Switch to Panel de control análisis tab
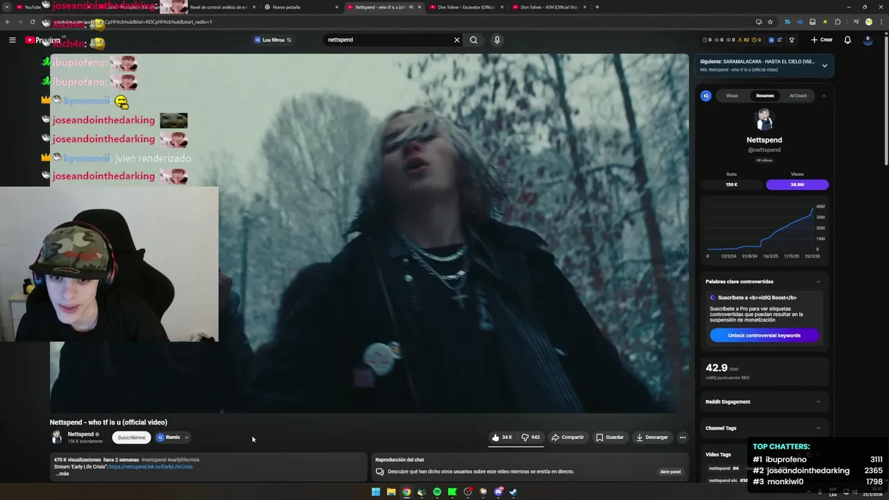This screenshot has width=889, height=500. [218, 7]
